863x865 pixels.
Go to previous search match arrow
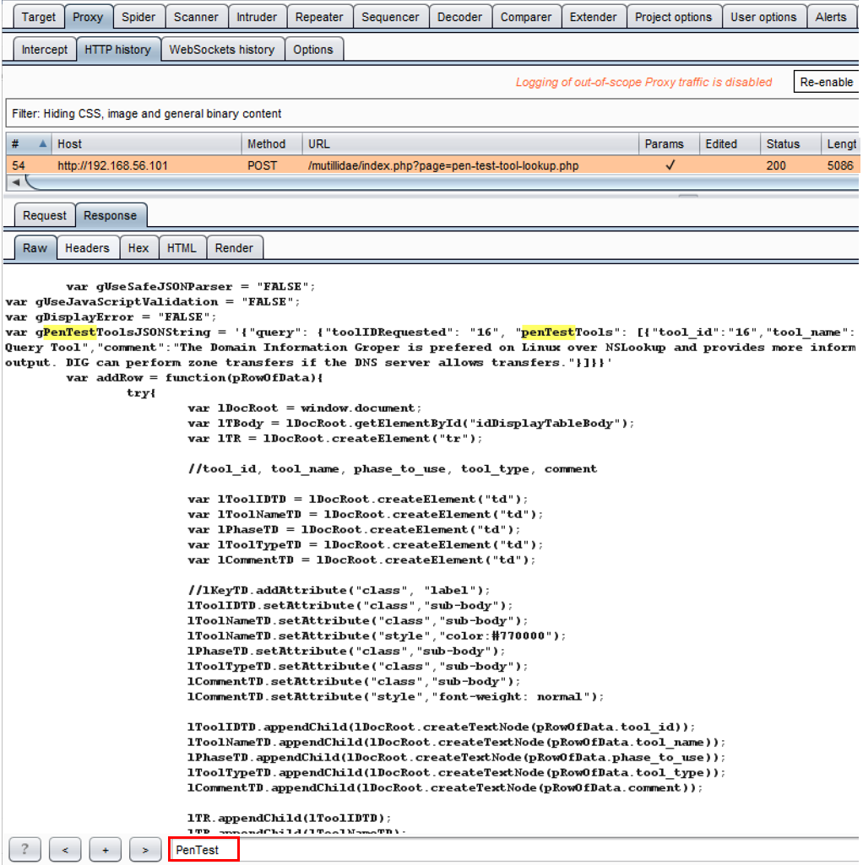65,850
